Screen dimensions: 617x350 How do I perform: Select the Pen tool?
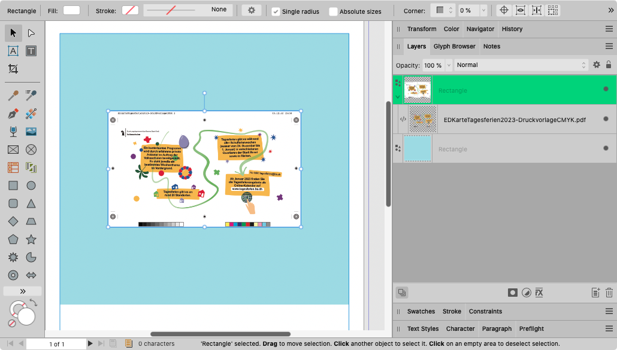[x=13, y=114]
